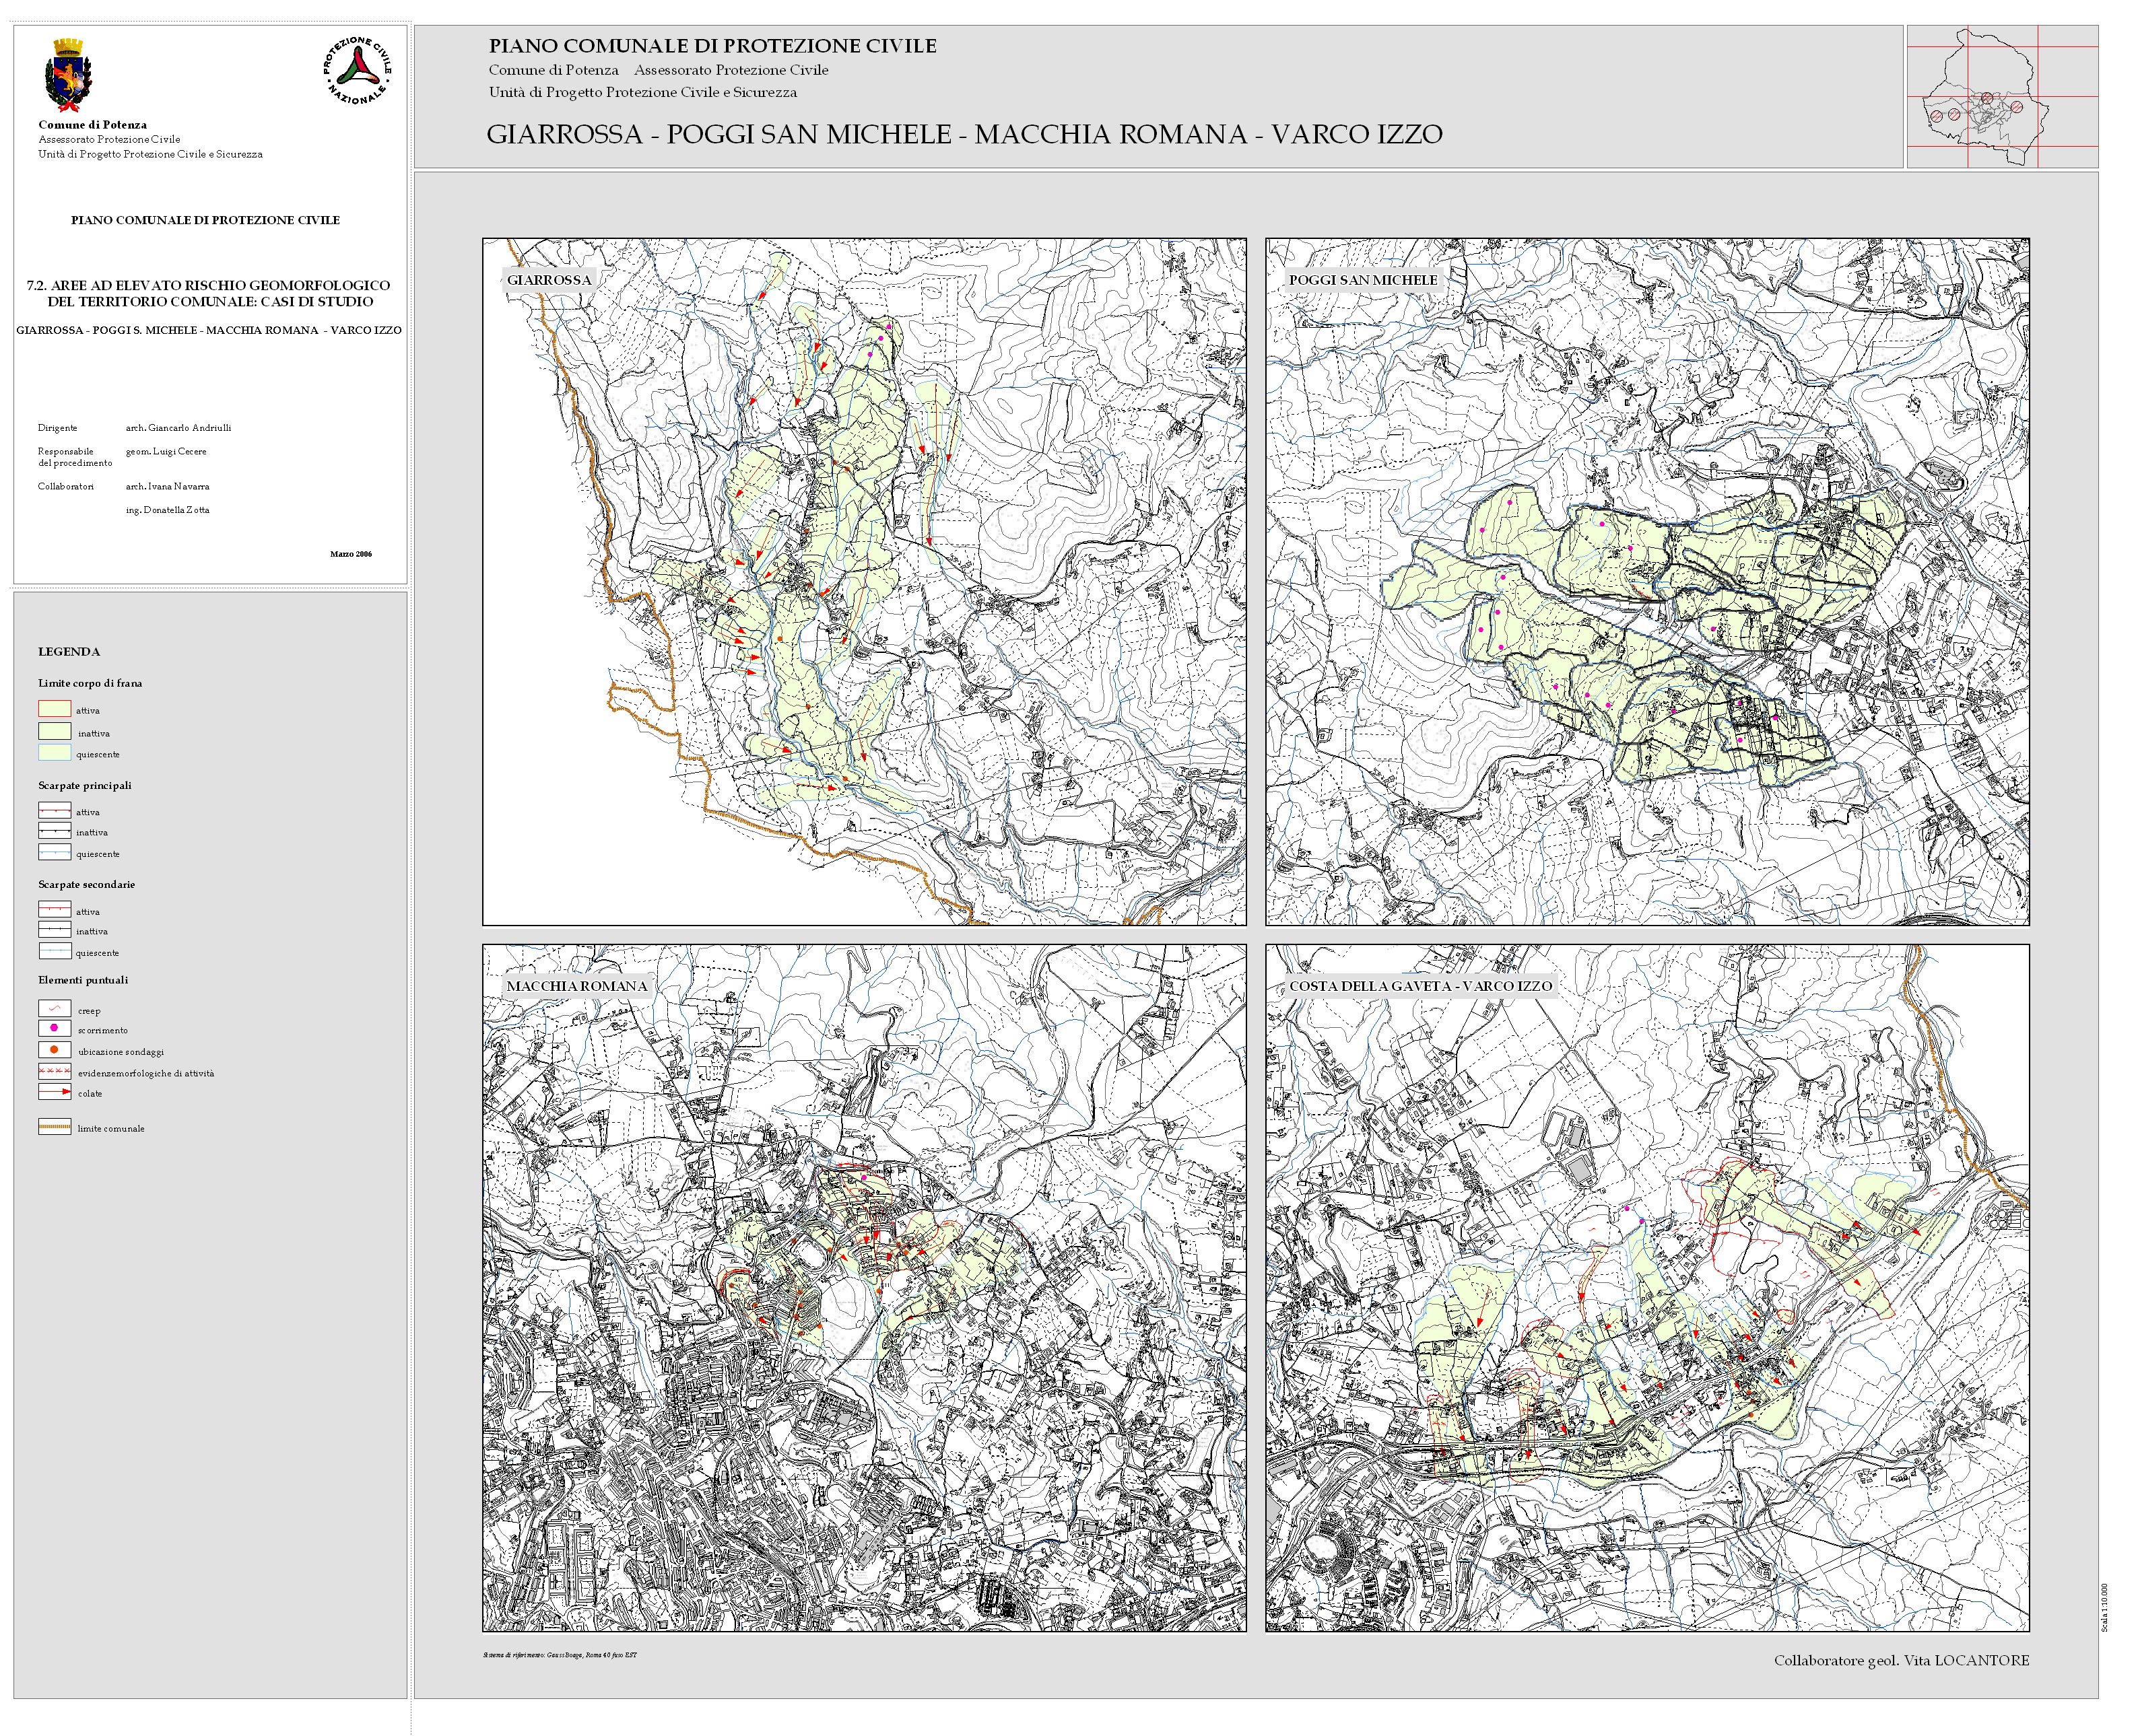Click the 'limite comunale' legend label

111,1129
